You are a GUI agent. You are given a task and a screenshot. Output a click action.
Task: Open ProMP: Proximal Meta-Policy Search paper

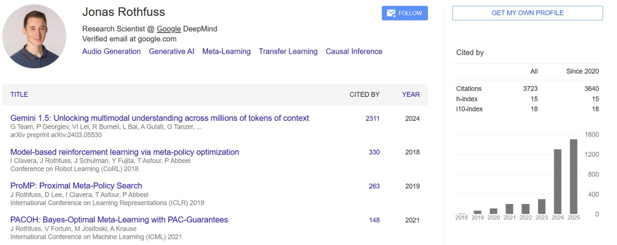pyautogui.click(x=76, y=186)
